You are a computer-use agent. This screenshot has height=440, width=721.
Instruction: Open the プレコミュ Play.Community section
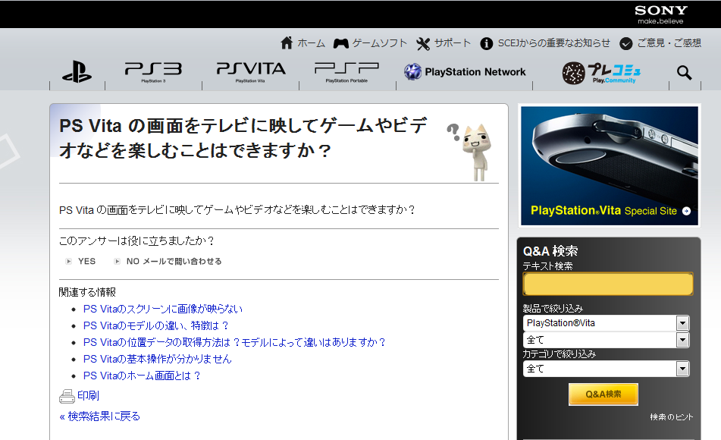[601, 73]
